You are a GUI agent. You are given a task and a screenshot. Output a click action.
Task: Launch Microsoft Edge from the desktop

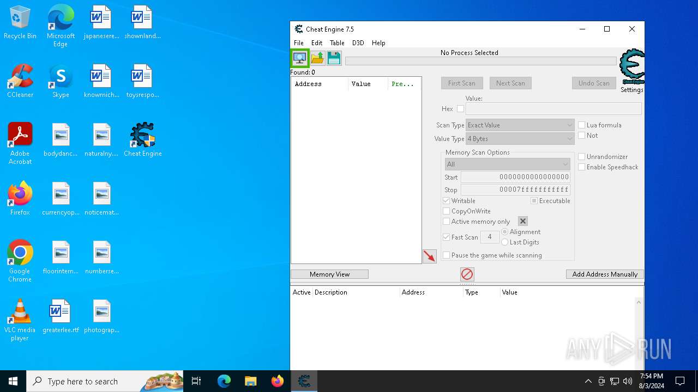click(61, 26)
